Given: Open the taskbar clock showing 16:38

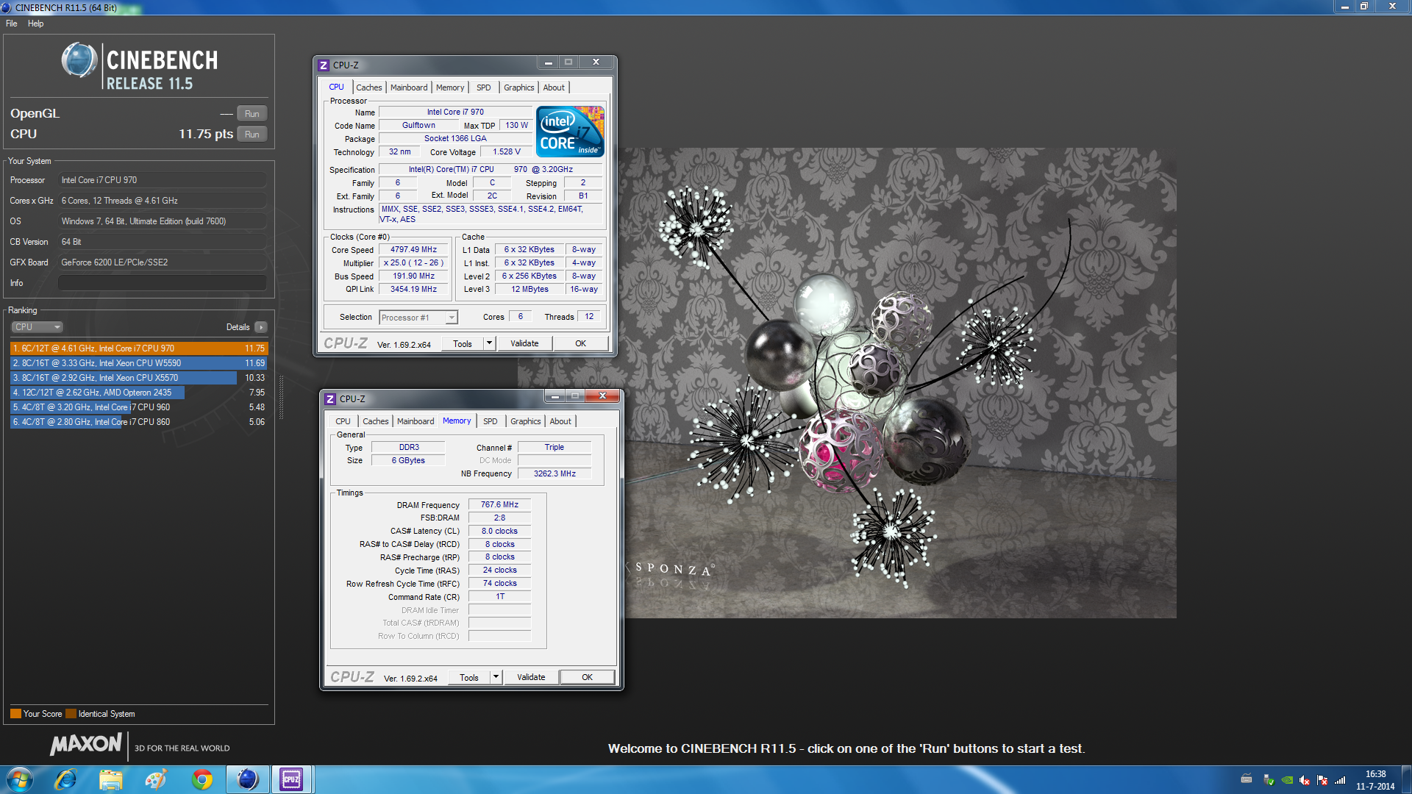Looking at the screenshot, I should pyautogui.click(x=1375, y=780).
